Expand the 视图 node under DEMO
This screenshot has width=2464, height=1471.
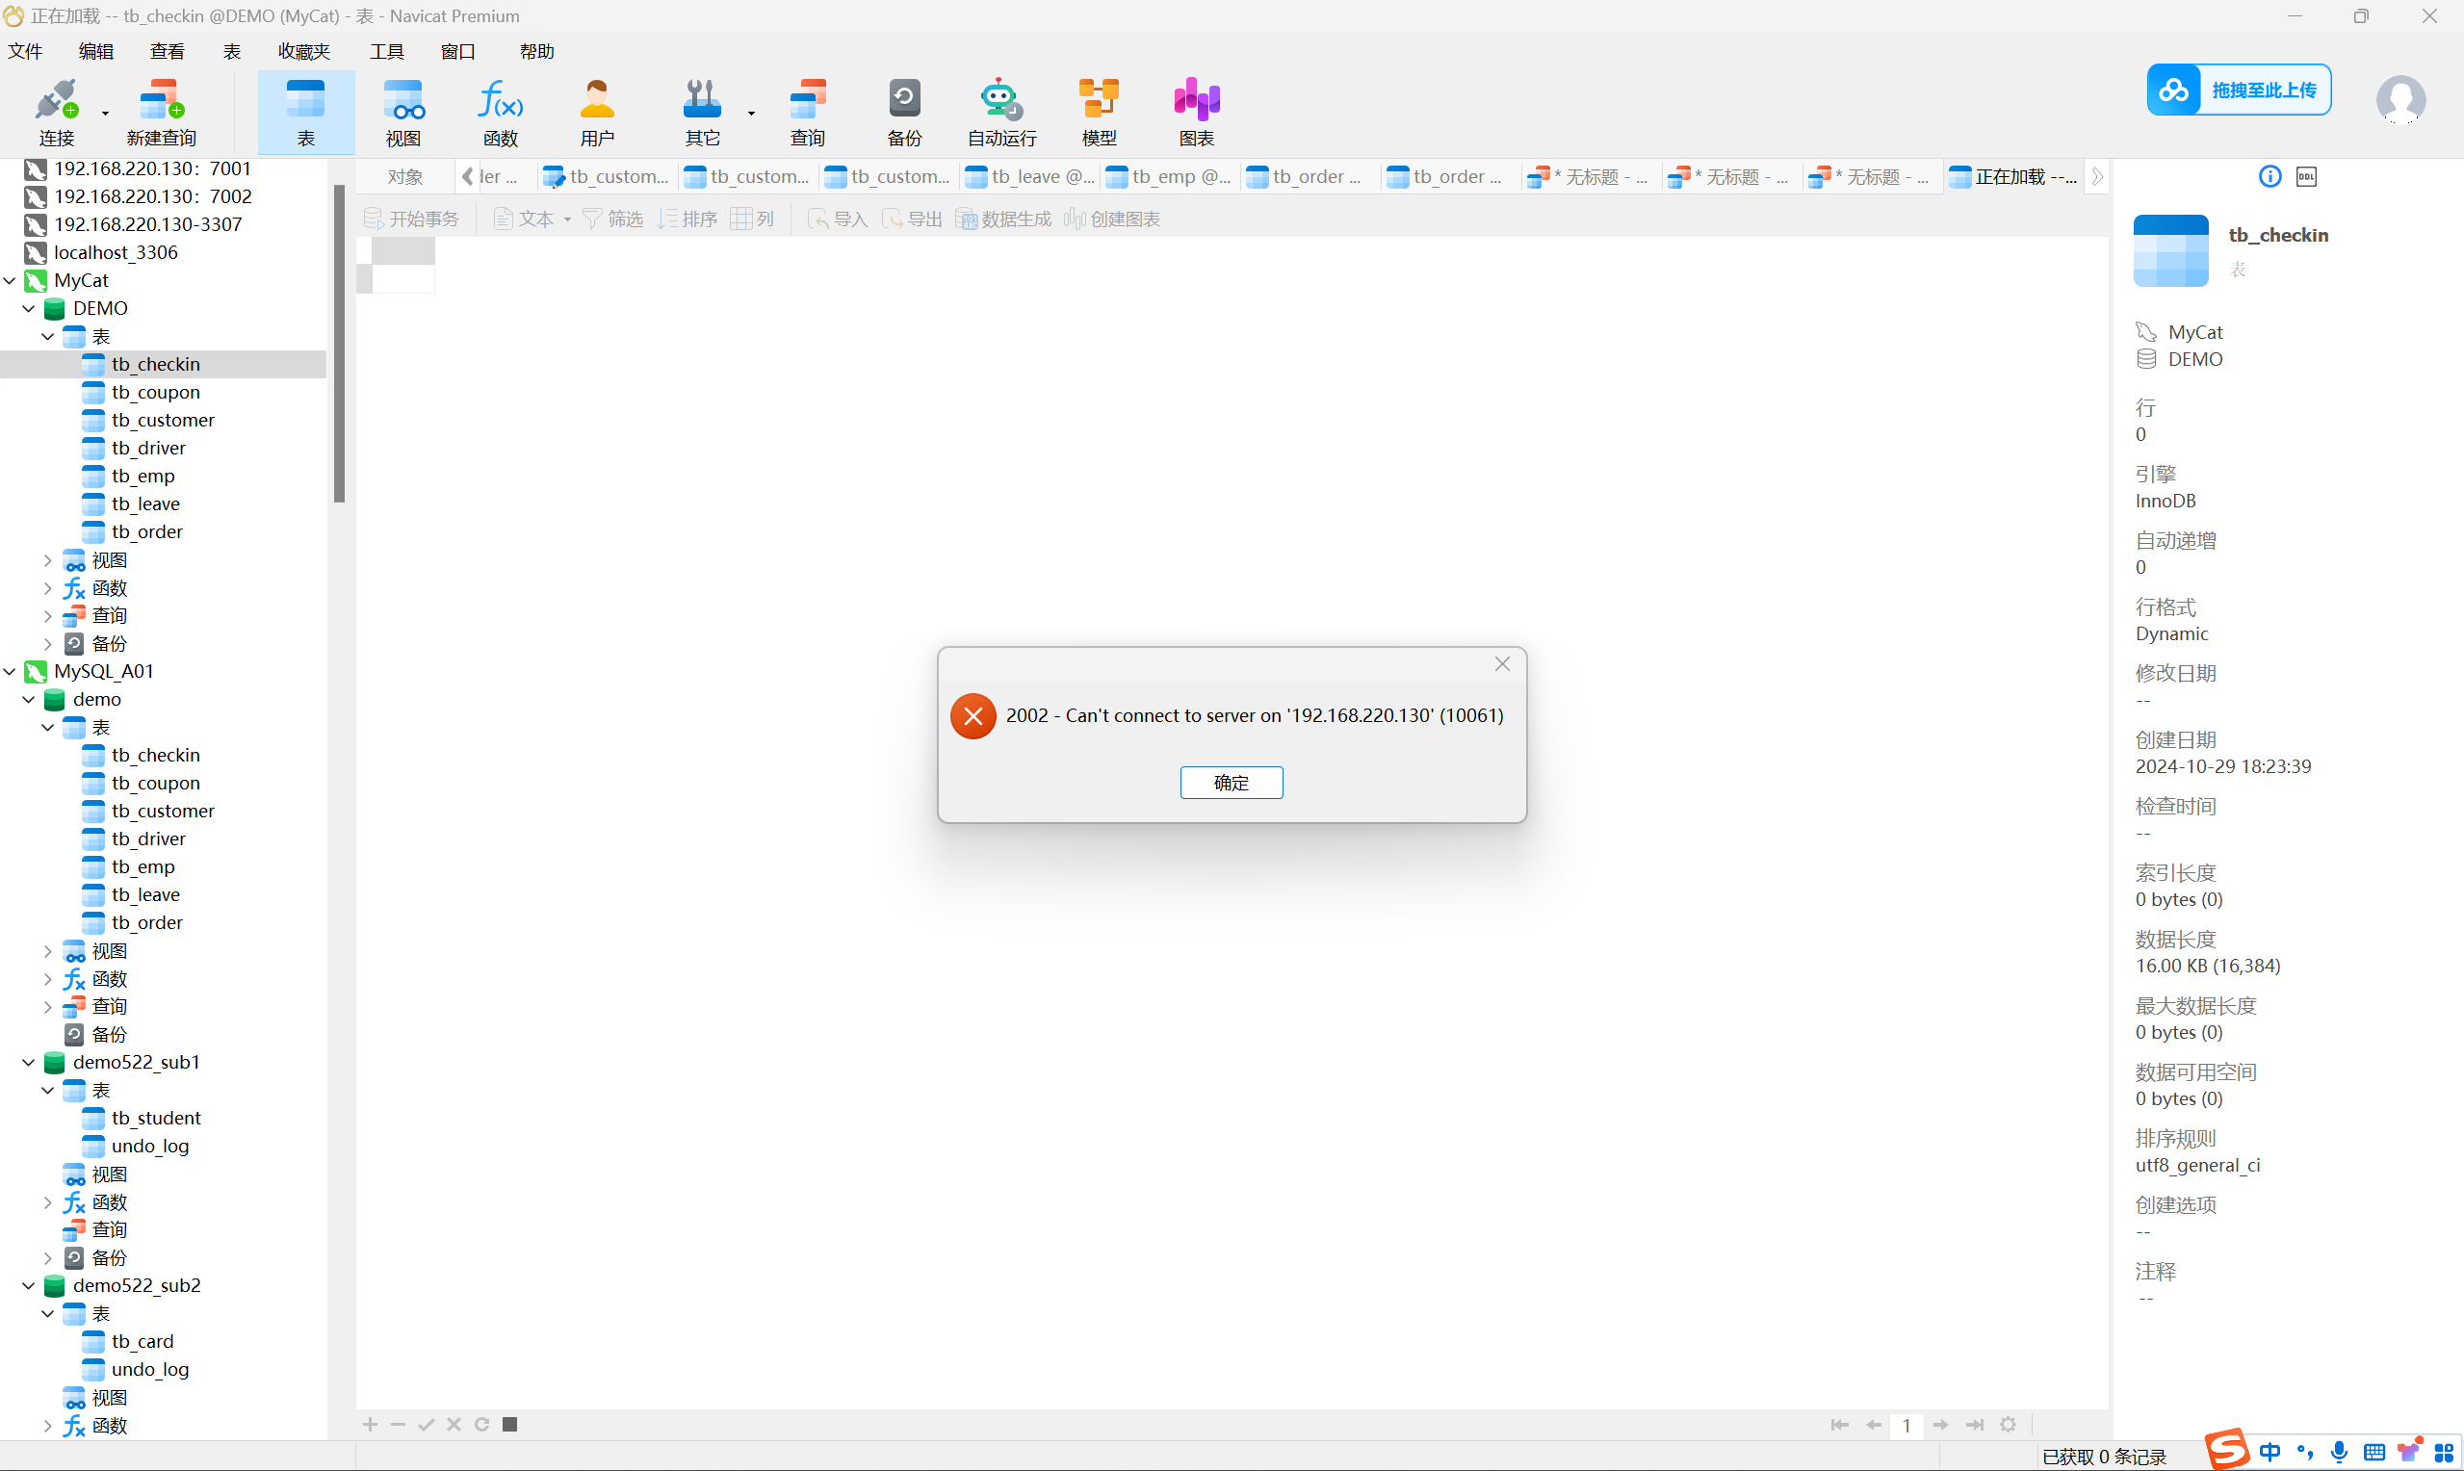47,560
